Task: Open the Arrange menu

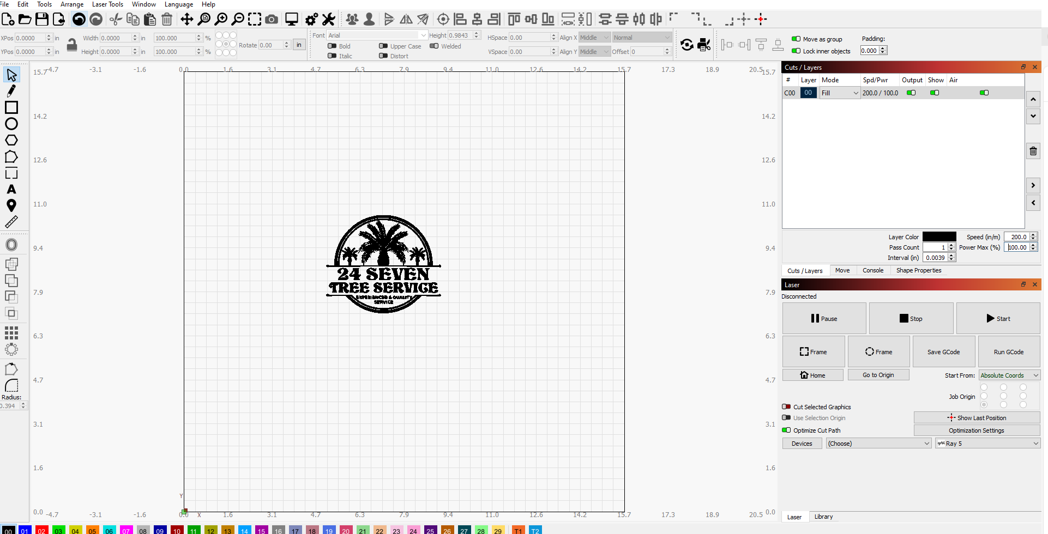Action: point(72,4)
